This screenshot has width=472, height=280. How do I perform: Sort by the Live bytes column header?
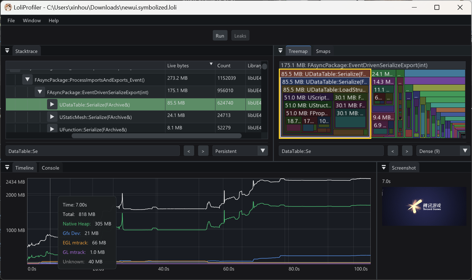tap(190, 65)
